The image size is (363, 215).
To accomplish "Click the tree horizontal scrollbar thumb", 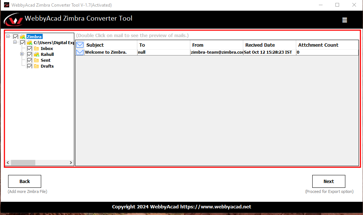I will click(x=23, y=162).
